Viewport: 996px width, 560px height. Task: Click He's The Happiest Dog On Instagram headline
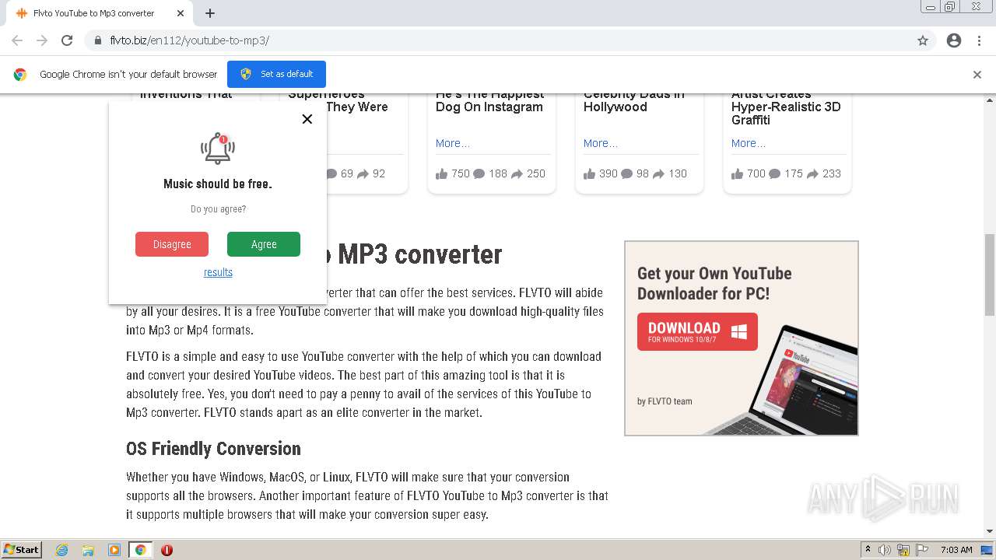[489, 101]
